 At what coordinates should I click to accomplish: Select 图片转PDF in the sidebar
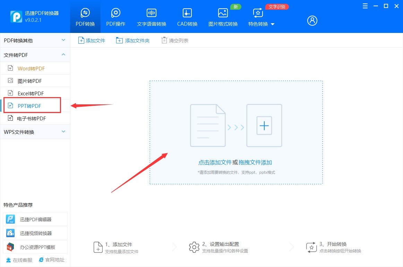(35, 81)
